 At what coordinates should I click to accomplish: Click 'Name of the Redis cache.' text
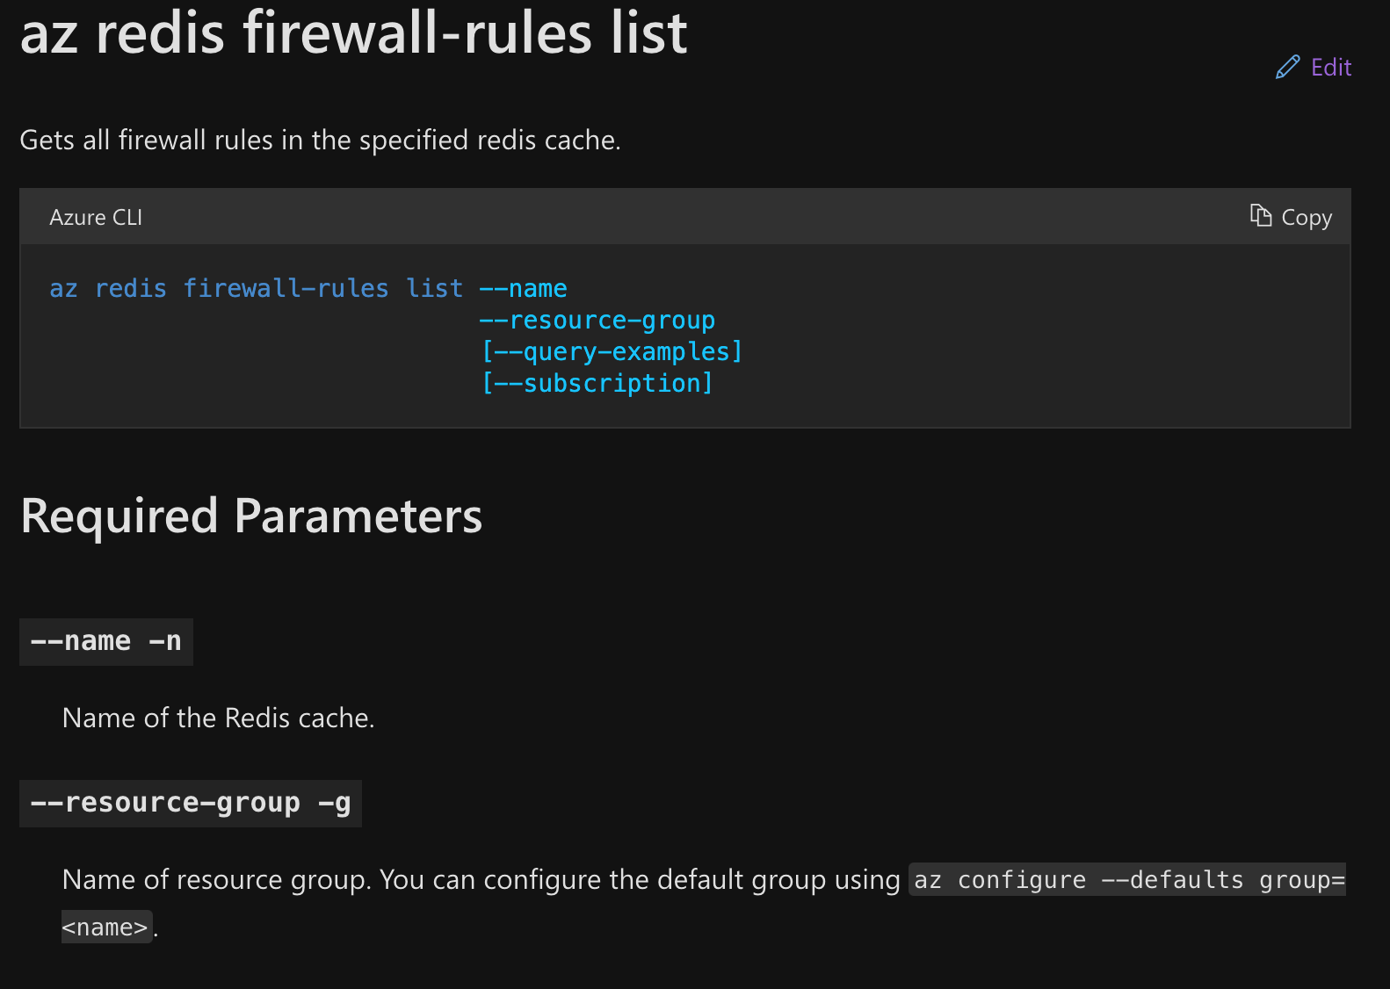click(218, 718)
